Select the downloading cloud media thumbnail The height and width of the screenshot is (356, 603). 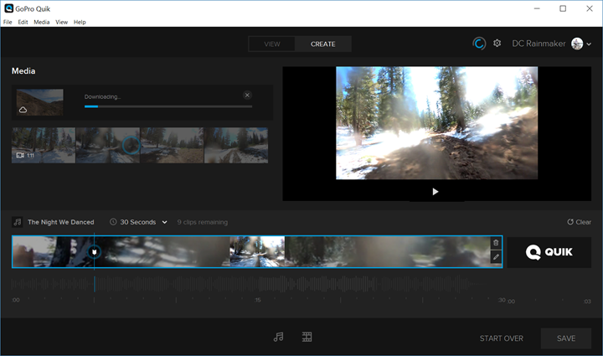click(x=40, y=102)
